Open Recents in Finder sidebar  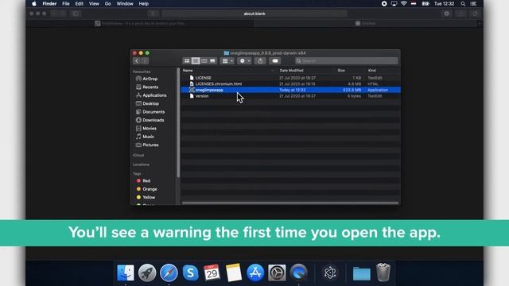[x=147, y=87]
